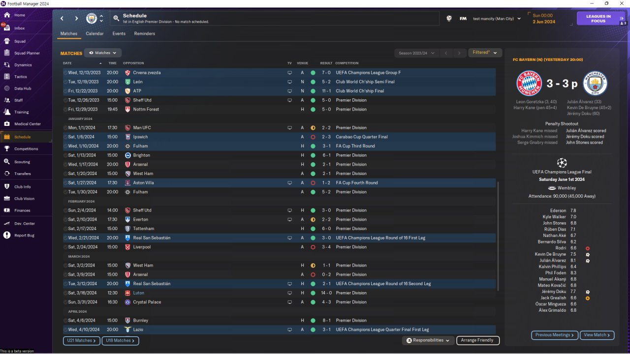The image size is (630, 354).
Task: Open the Reminders tab
Action: click(x=145, y=34)
